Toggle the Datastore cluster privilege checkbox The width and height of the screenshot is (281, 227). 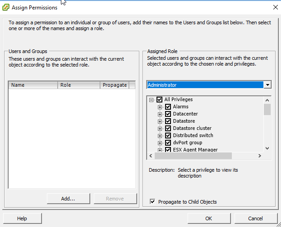tap(168, 128)
